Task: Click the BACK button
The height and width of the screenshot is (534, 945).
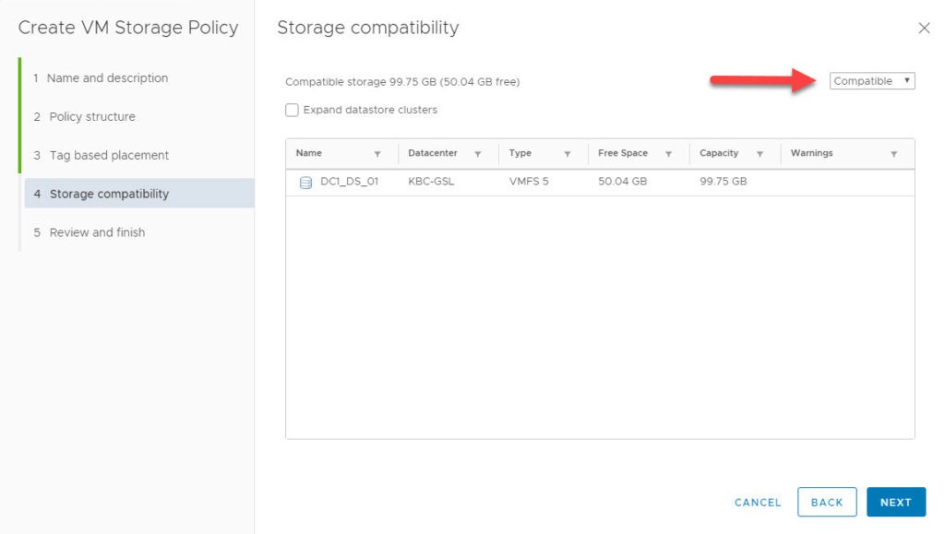Action: click(827, 502)
